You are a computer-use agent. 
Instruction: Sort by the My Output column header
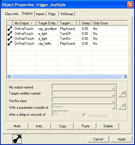24,23
